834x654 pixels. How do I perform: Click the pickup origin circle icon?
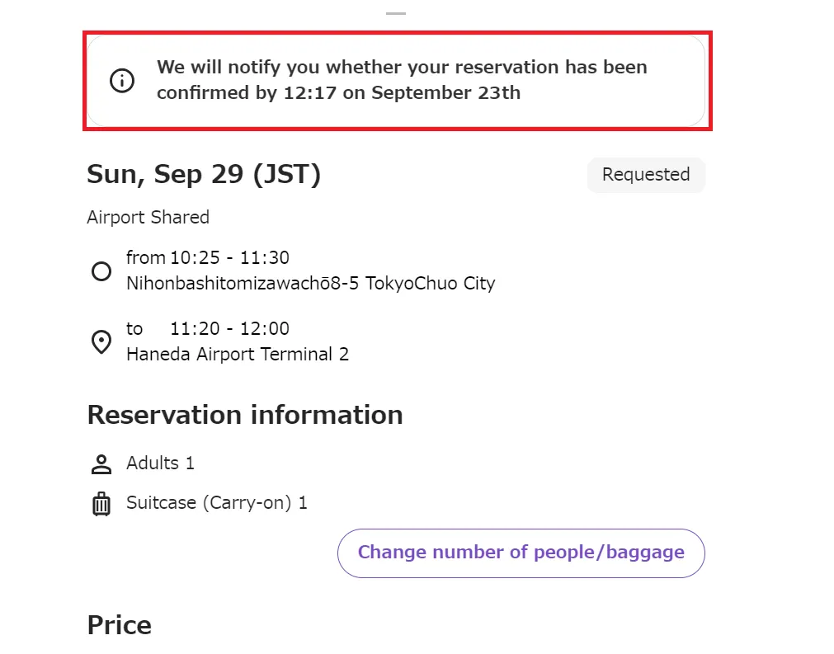tap(101, 271)
